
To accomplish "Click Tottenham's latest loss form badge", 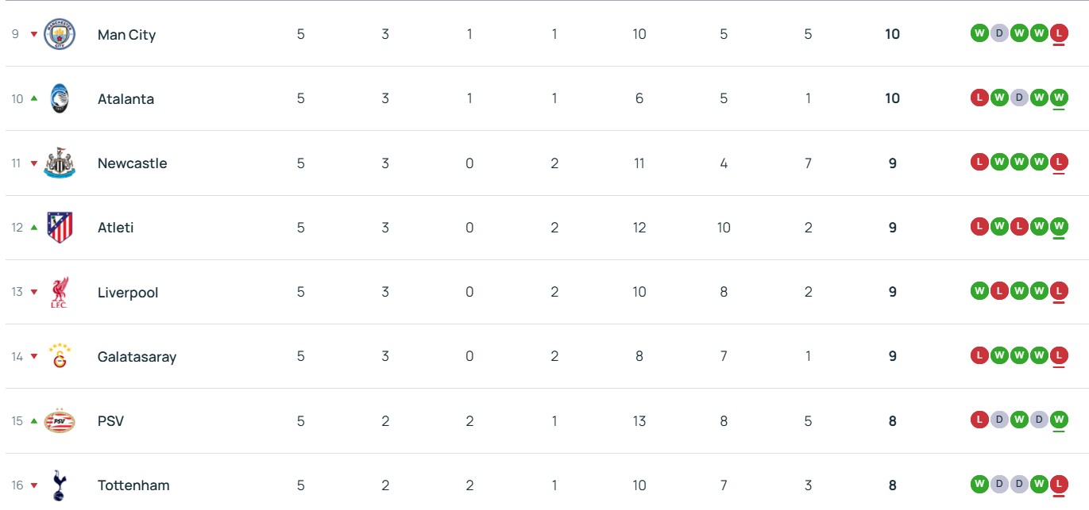I will tap(1058, 483).
